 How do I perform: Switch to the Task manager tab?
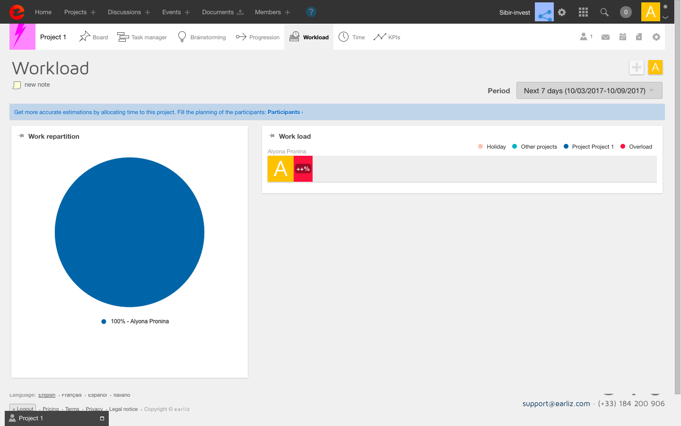[142, 37]
